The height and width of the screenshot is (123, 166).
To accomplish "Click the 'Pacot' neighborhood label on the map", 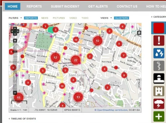I will [133, 68].
